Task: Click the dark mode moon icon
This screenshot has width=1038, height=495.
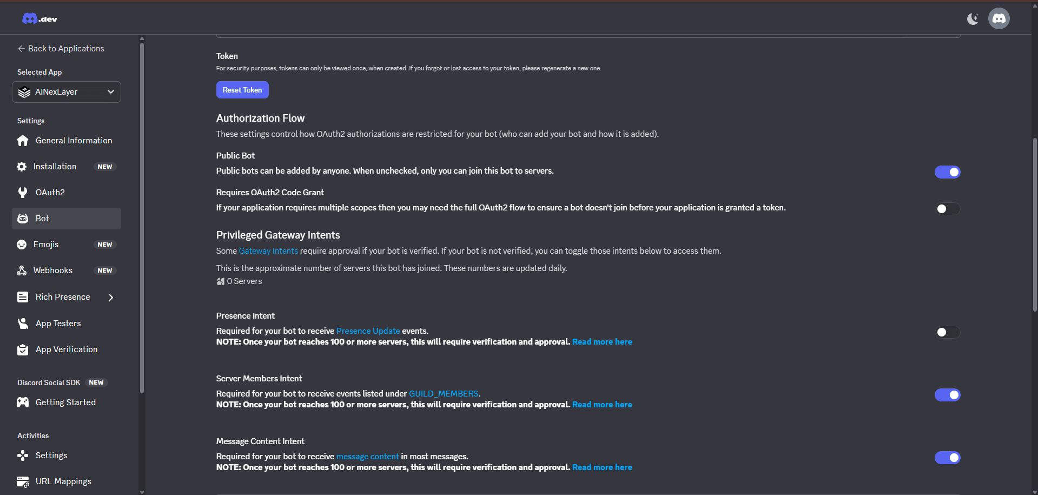Action: (973, 18)
